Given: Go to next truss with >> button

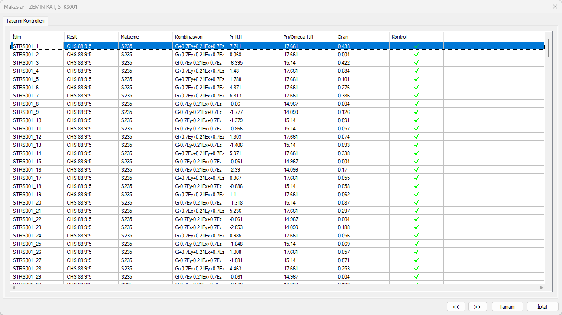Looking at the screenshot, I should tap(478, 306).
